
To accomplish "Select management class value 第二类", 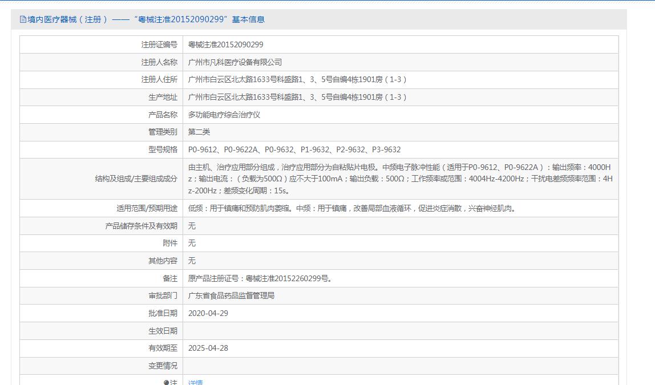I will 199,132.
